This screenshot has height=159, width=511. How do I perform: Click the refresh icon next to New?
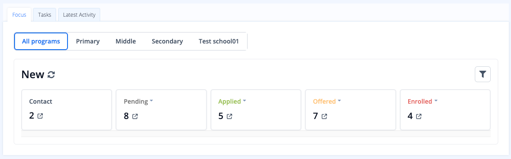click(x=51, y=75)
